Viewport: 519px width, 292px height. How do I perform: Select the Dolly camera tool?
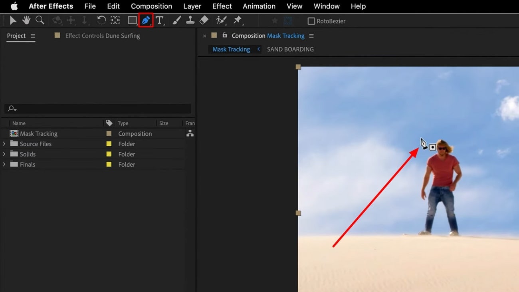click(x=84, y=20)
